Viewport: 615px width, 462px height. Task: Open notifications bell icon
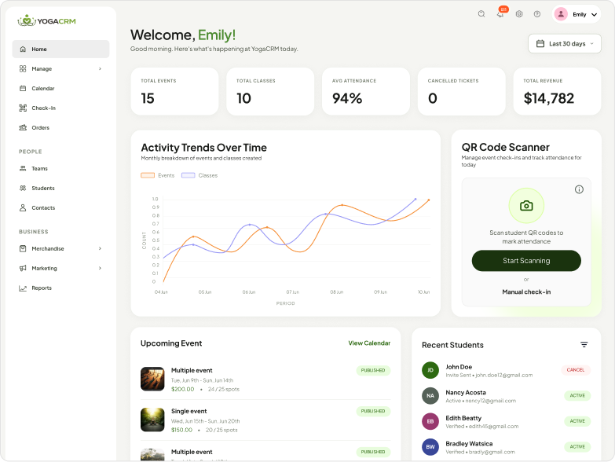point(500,14)
